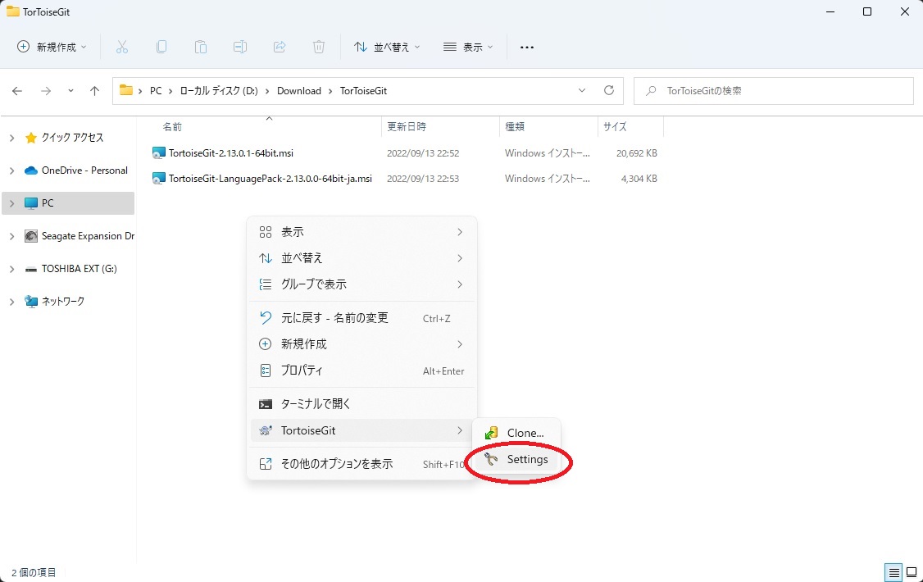Click the Clone... icon in submenu
The height and width of the screenshot is (582, 923).
tap(492, 433)
